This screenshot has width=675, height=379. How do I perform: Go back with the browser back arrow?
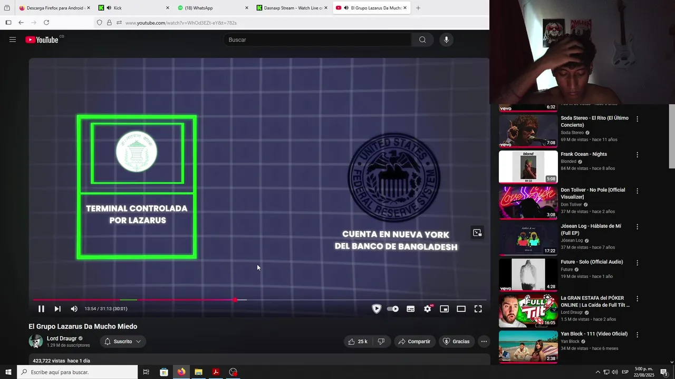click(21, 23)
